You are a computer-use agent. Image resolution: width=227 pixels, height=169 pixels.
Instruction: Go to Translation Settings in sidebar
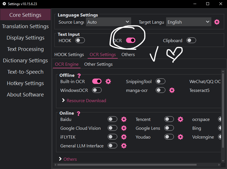pos(25,26)
